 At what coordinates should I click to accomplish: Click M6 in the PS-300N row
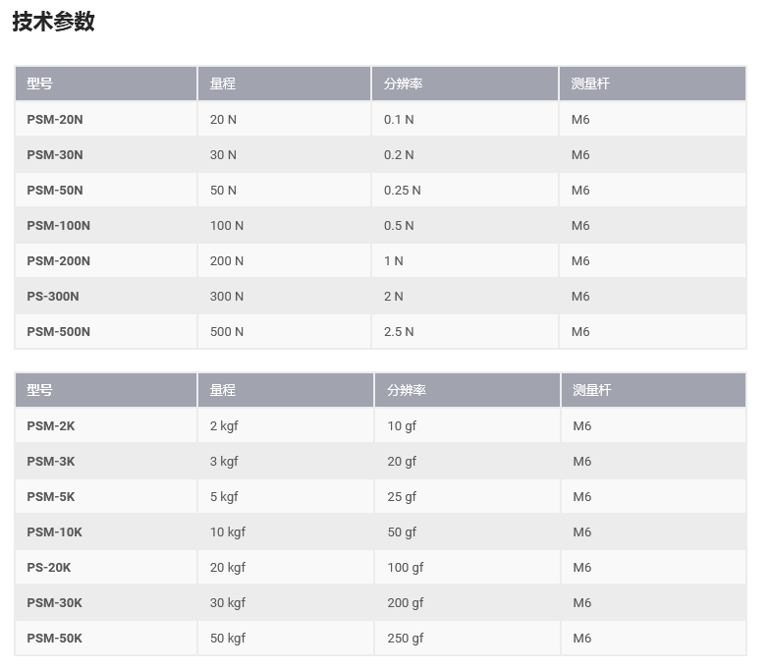(x=580, y=297)
